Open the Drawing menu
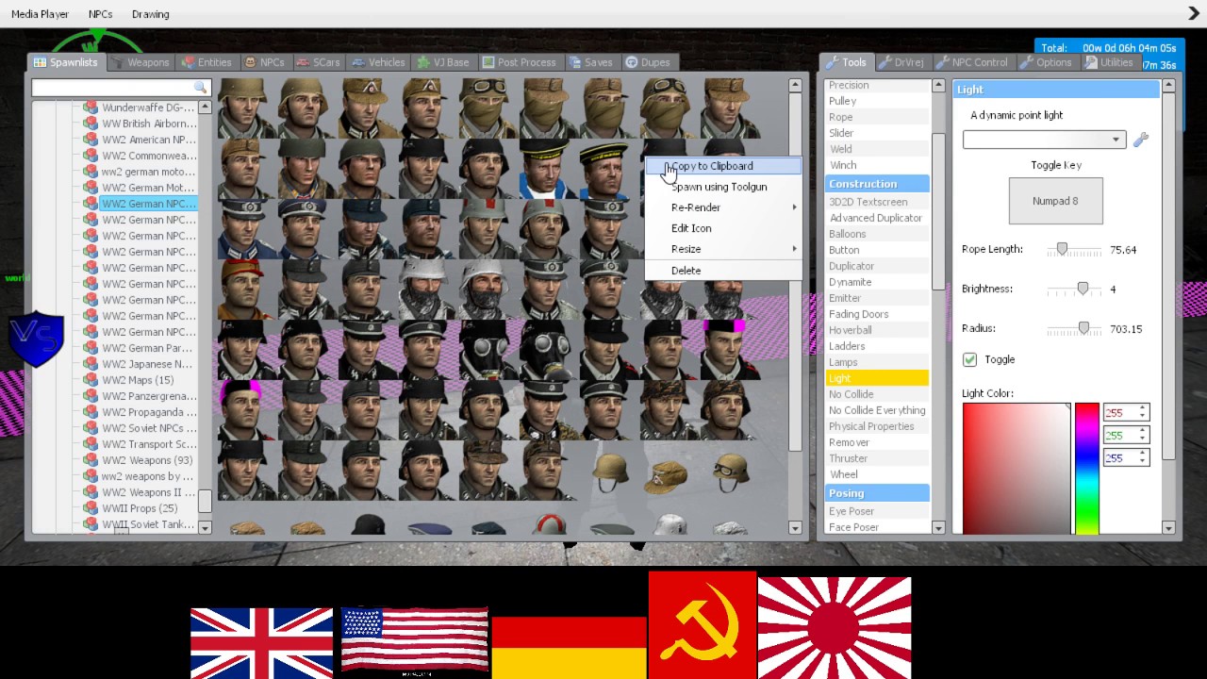 click(x=151, y=14)
